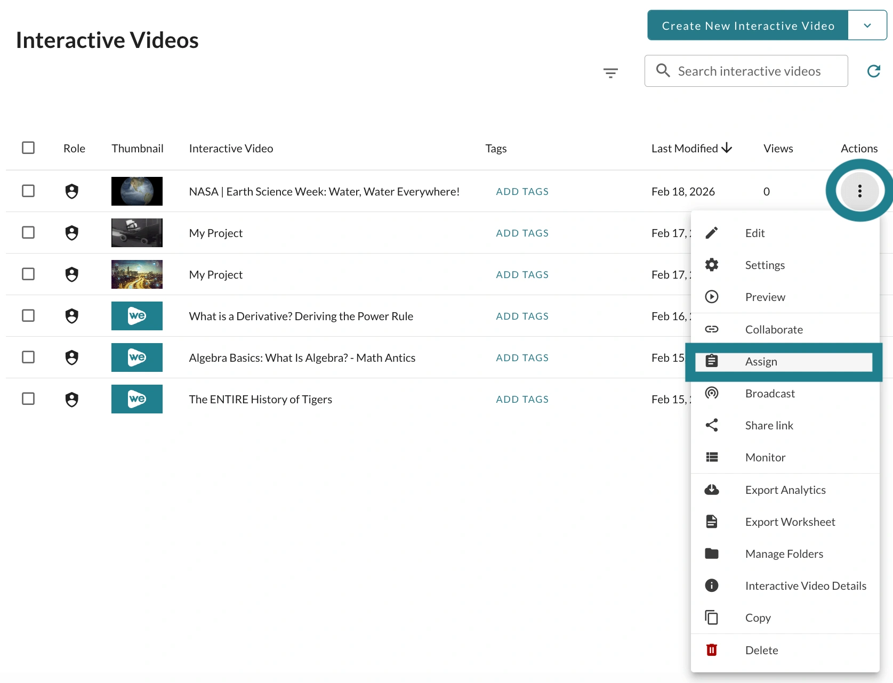The height and width of the screenshot is (683, 893).
Task: Select Monitor menu entry
Action: [x=785, y=457]
